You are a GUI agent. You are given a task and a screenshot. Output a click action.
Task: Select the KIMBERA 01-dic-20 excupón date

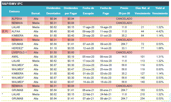click(88, 74)
